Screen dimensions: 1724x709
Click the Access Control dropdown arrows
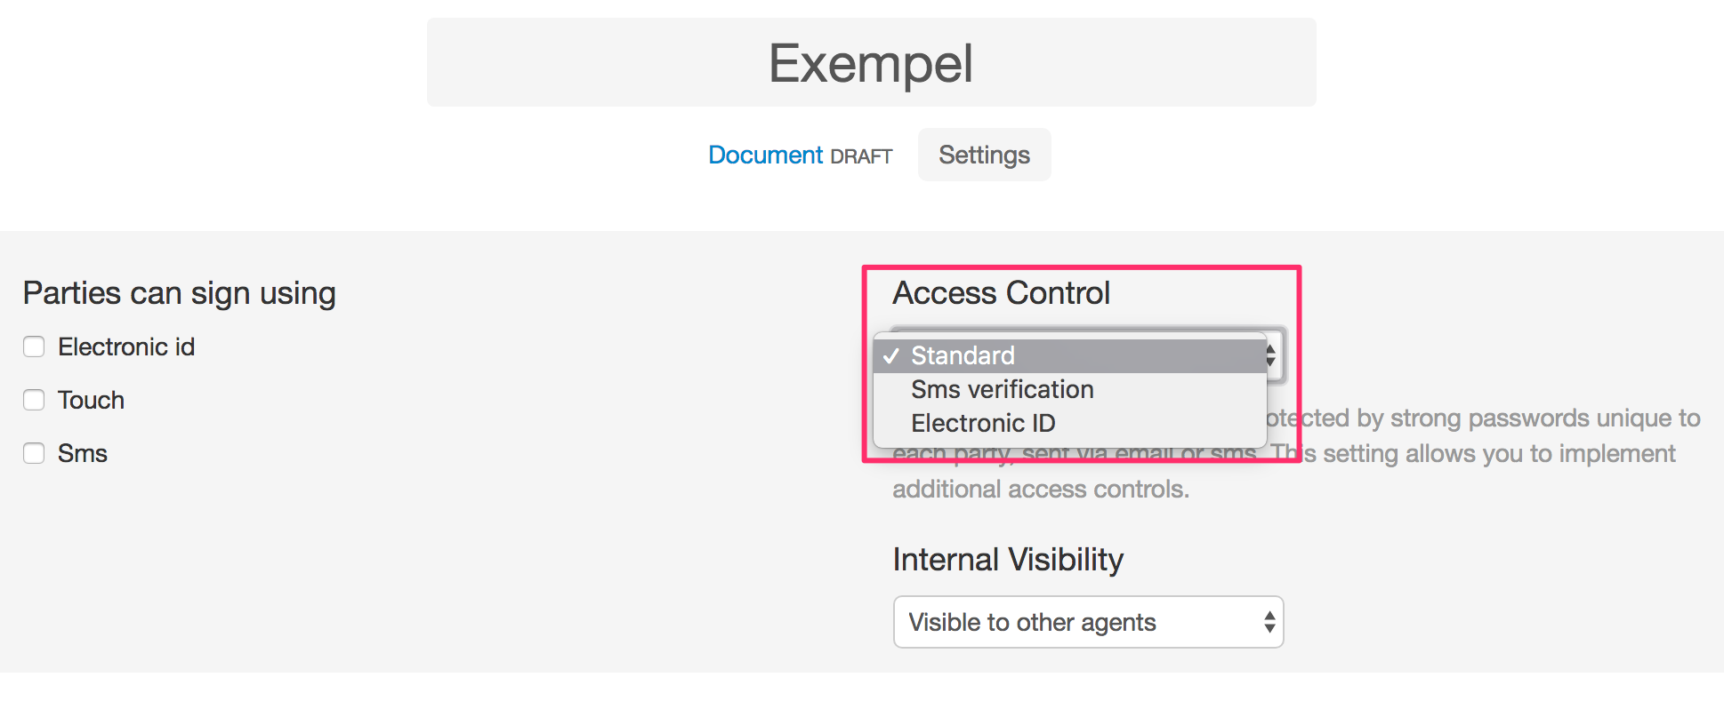[x=1271, y=355]
